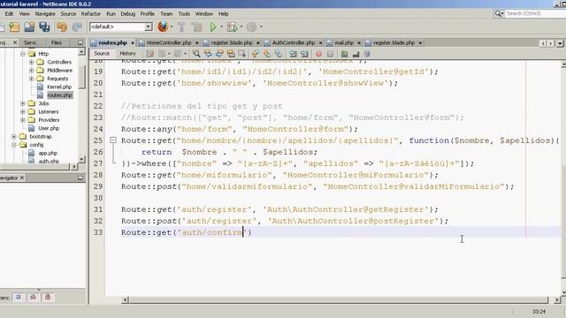
Task: Click the editor horizontal scrollbar
Action: (338, 300)
